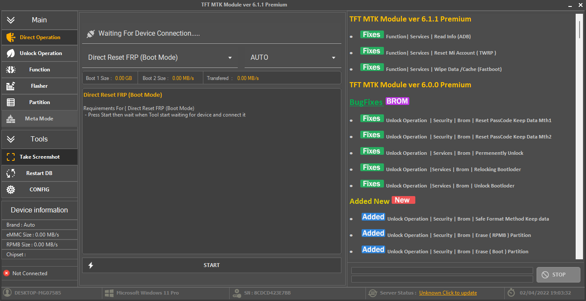Click Boot 1 Size 0.00 GB value
The width and height of the screenshot is (586, 301).
[123, 78]
